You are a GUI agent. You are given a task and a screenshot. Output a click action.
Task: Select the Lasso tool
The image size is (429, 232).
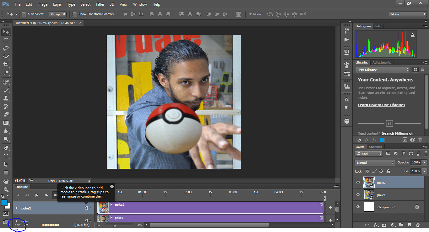6,49
